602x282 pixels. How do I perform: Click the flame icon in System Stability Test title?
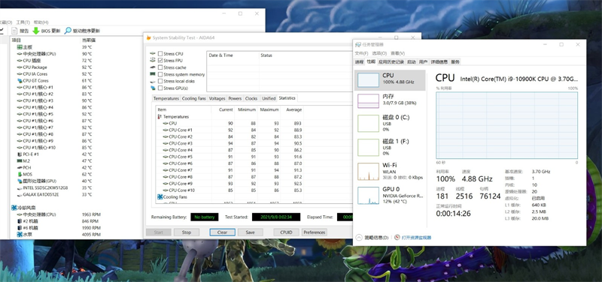click(x=148, y=37)
